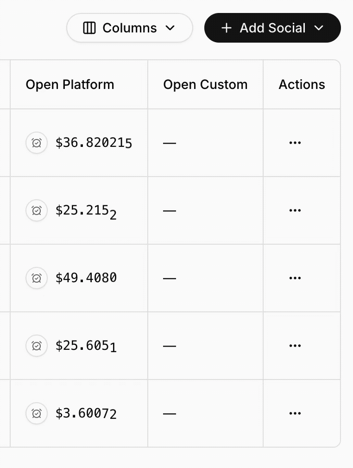Click the alarm clock icon beside $36.820215
353x468 pixels.
37,143
